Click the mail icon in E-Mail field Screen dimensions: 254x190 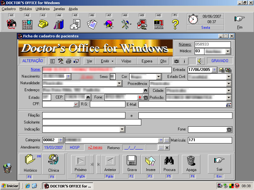[229, 104]
